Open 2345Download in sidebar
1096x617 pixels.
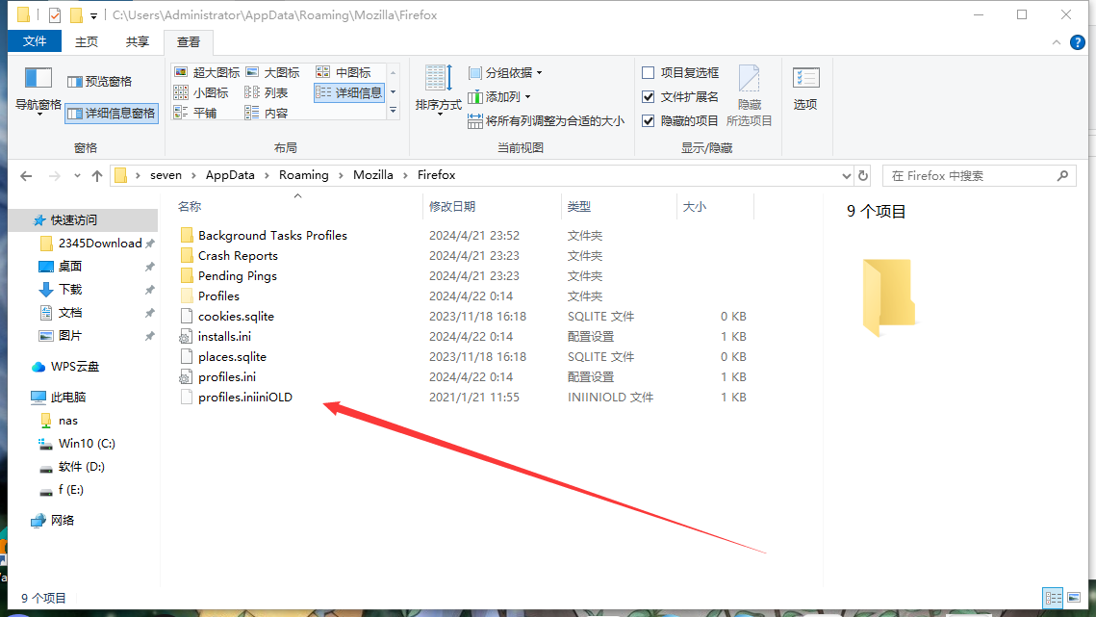[x=100, y=243]
